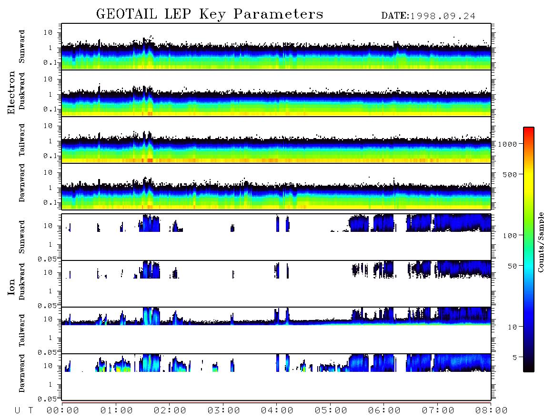Screen dimensions: 544x419
Task: Click the Ion Duskward spectrogram panel
Action: [x=276, y=284]
